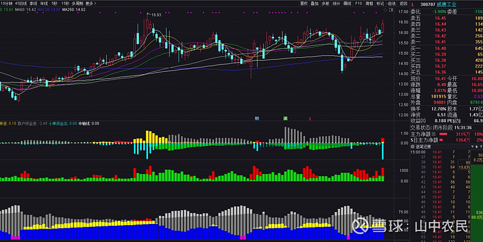This screenshot has width=483, height=242.
Task: Add stock to 自选 watchlist
Action: (391, 4)
